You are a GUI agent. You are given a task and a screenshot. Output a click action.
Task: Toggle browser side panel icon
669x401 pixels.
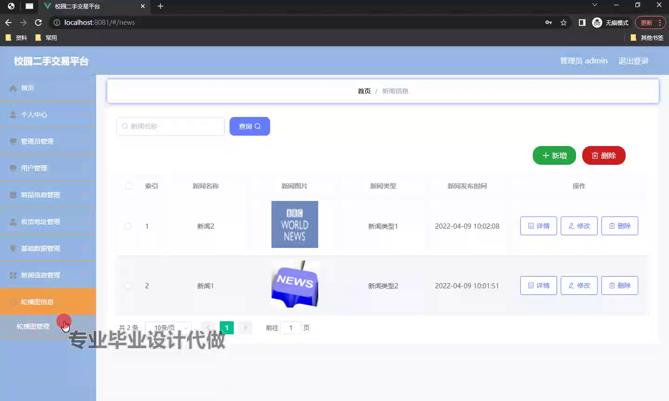click(582, 22)
